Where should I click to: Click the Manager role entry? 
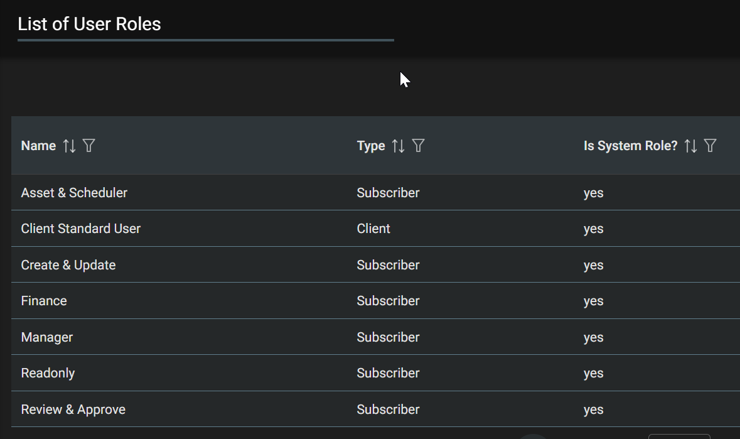(47, 337)
